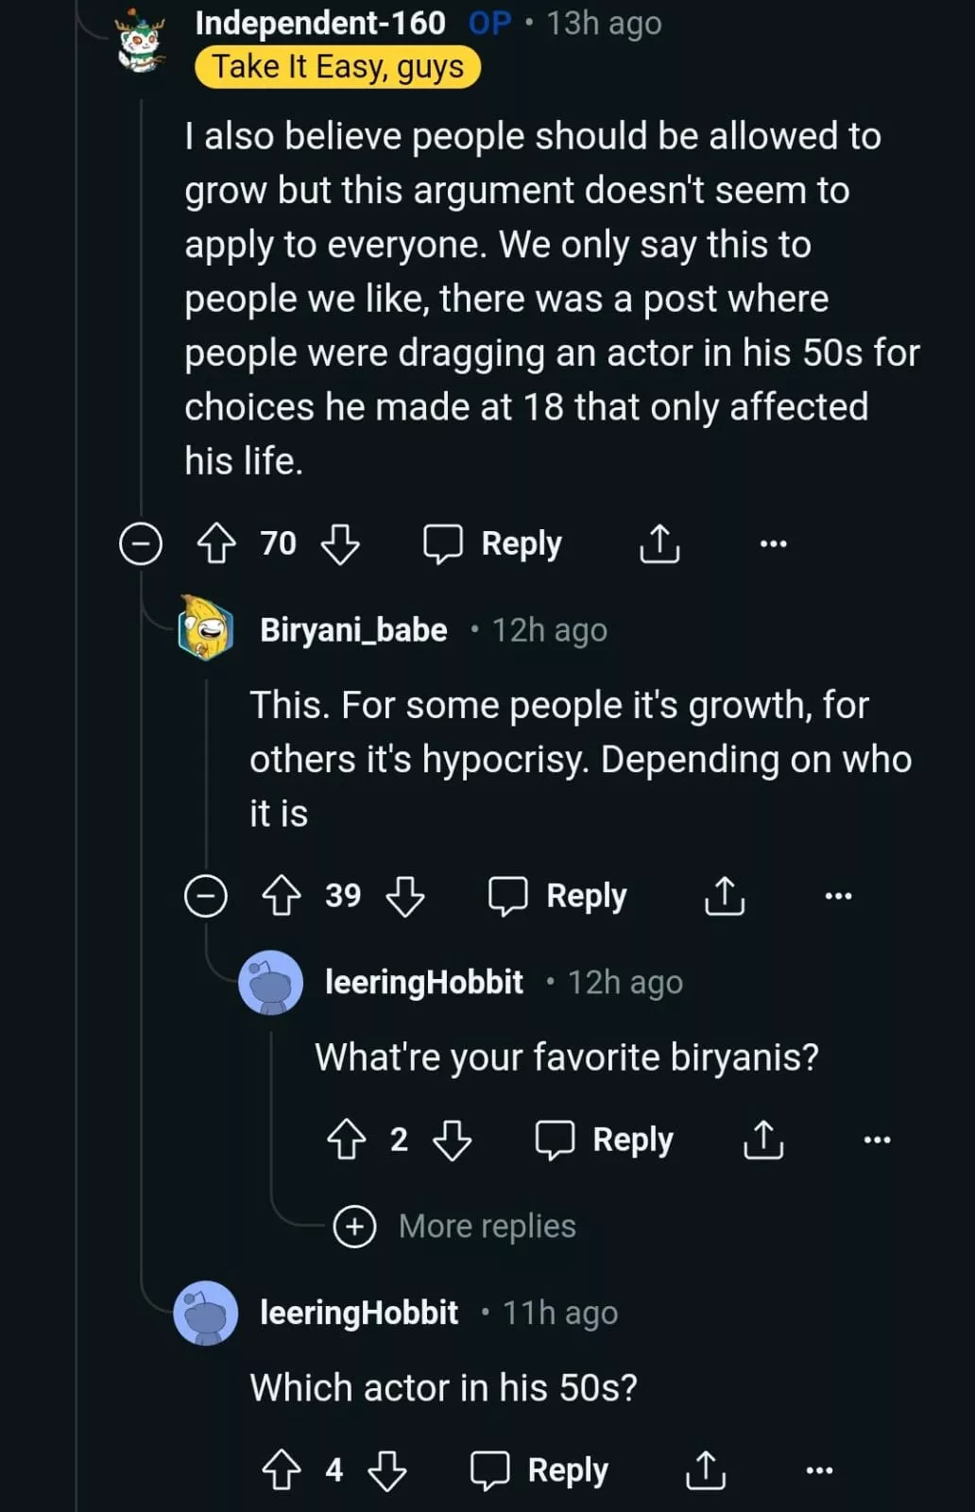Upvote Independent-160's comment with 70 points
Viewport: 975px width, 1512px height.
[216, 544]
